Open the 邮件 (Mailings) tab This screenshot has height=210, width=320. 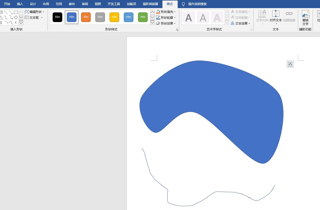(x=72, y=4)
